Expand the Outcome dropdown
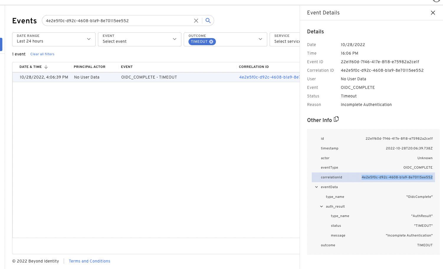Screen dimensions: 443x269 [x=260, y=39]
